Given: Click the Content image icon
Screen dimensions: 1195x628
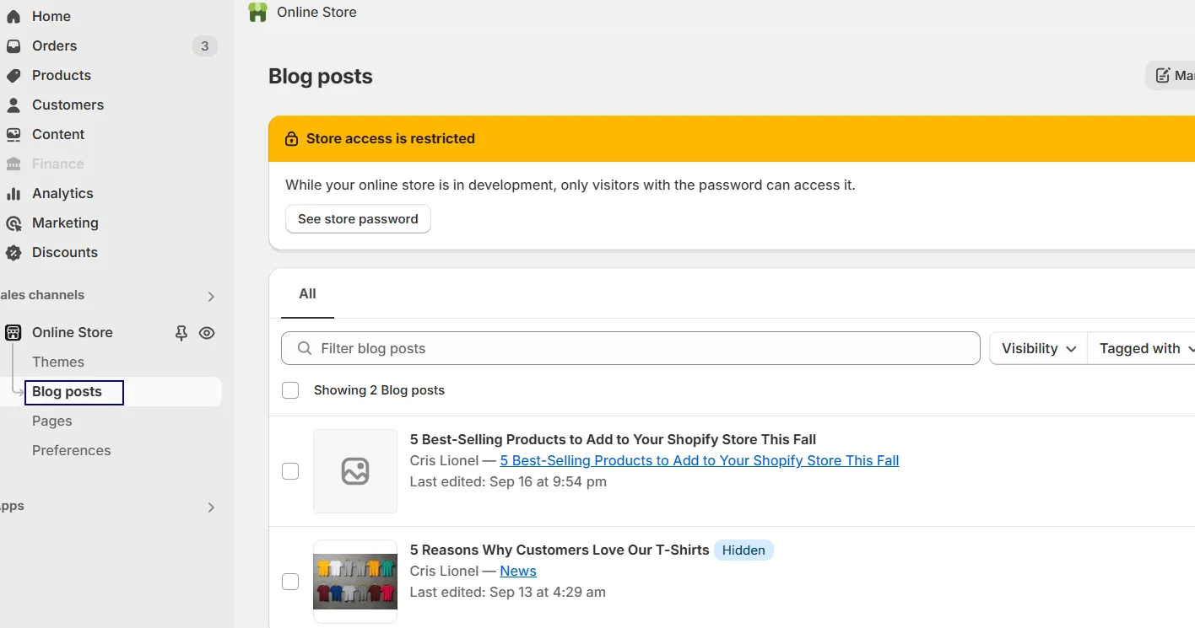Looking at the screenshot, I should (x=14, y=134).
